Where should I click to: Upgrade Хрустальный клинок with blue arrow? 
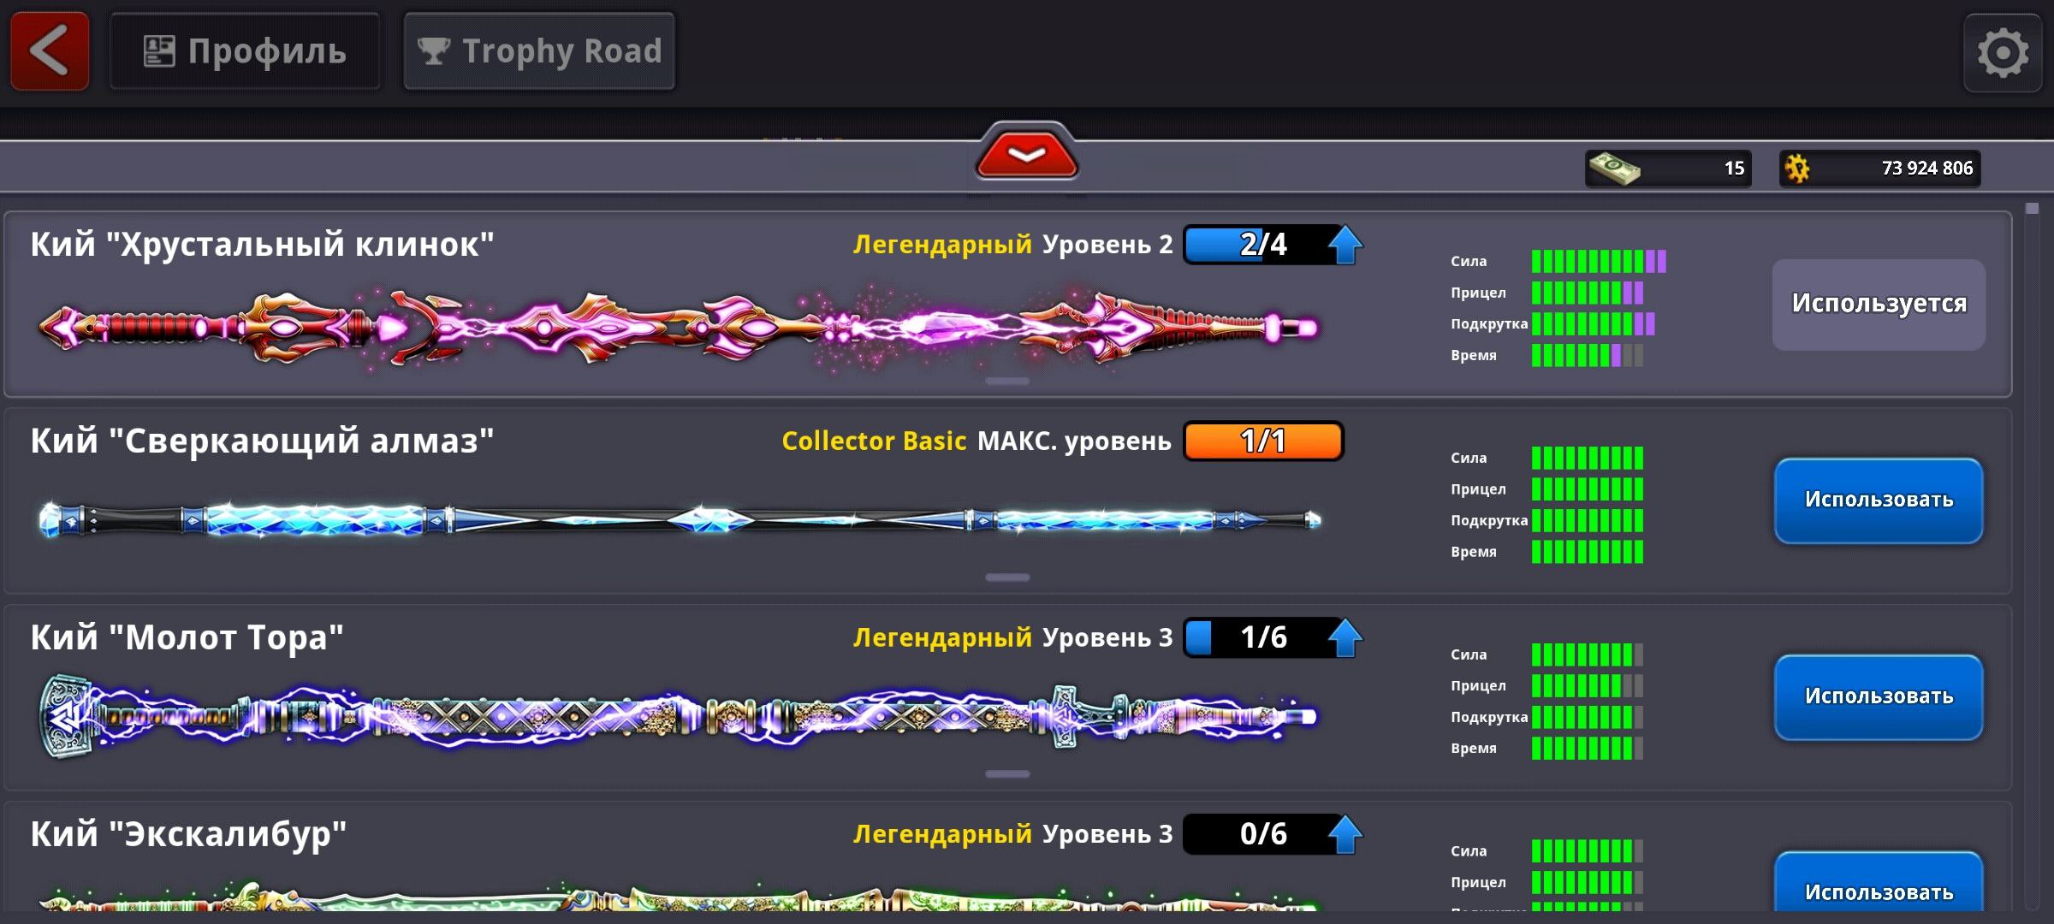(x=1345, y=245)
